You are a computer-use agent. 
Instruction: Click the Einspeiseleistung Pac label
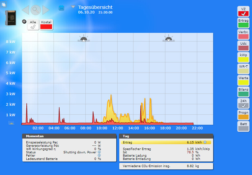point(42,142)
